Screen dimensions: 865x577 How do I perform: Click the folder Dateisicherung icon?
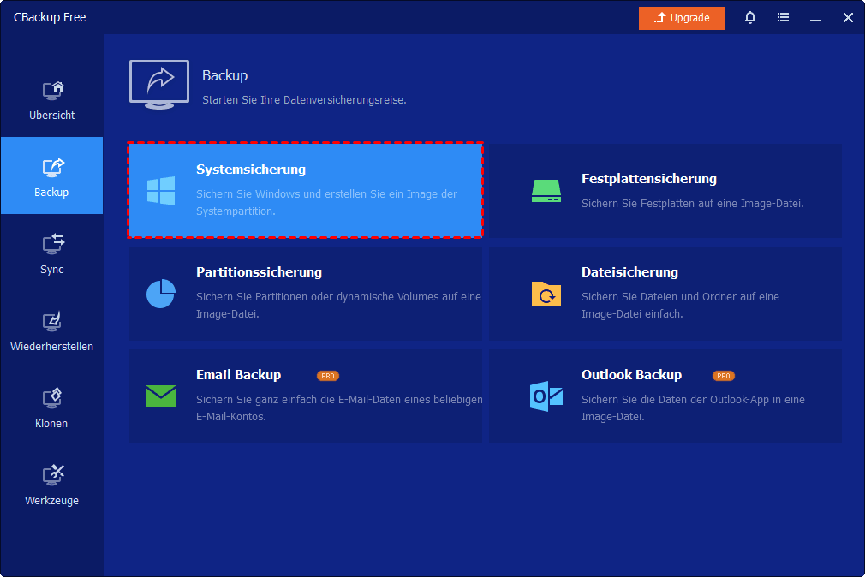[x=546, y=294]
